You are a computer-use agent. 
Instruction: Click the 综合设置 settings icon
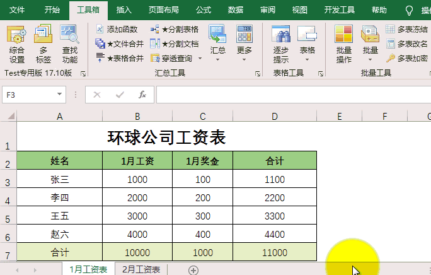tap(16, 44)
